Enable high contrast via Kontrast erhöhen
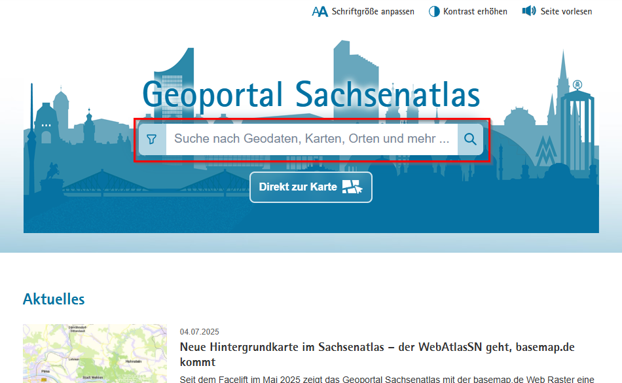The height and width of the screenshot is (383, 622). point(467,10)
